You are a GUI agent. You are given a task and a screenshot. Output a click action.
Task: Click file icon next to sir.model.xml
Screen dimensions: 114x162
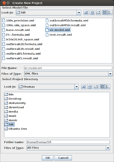coord(47,30)
